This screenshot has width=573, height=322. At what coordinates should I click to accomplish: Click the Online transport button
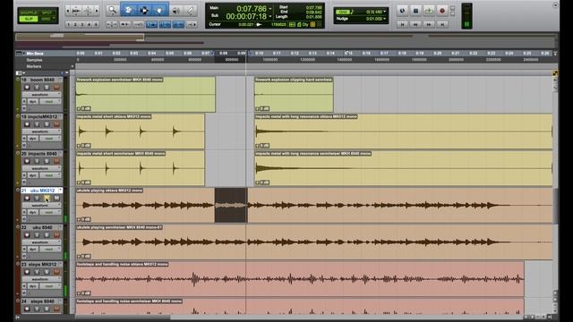tap(402, 11)
